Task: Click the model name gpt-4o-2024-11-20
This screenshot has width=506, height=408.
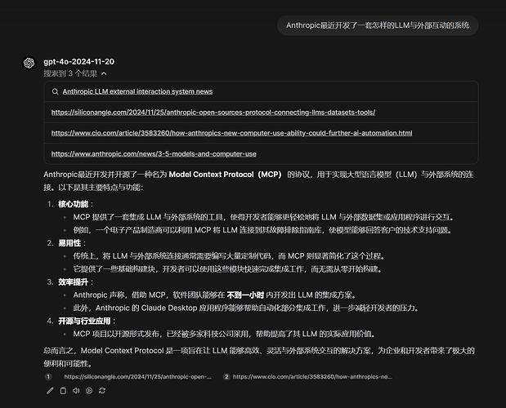Action: (x=78, y=61)
